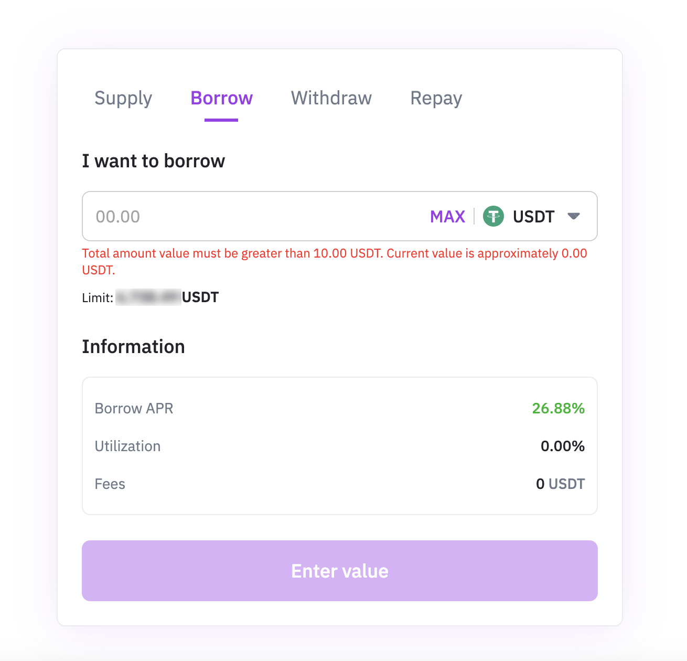Click the Enter value button
Viewport: 687px width, 661px height.
pyautogui.click(x=340, y=571)
